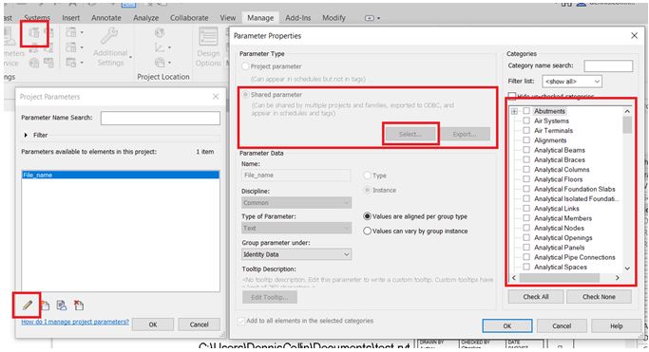This screenshot has width=649, height=352.
Task: Open How do I manage project parameters link
Action: [75, 322]
